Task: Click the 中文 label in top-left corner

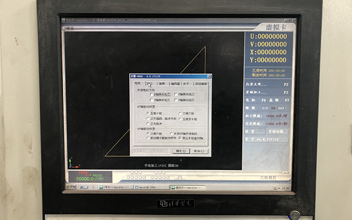Action: tap(70, 29)
